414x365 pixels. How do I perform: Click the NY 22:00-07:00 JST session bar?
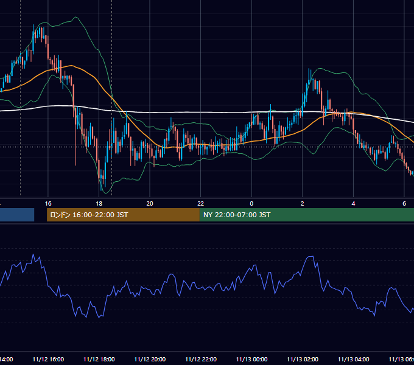[306, 215]
